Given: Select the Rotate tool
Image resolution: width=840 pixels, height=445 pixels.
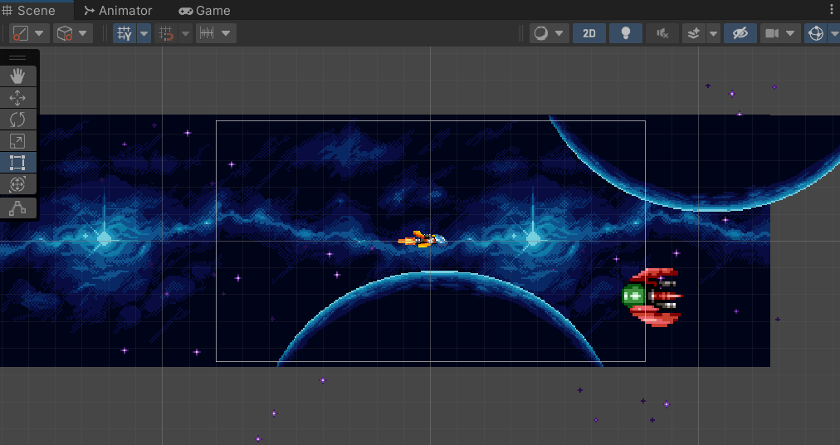Looking at the screenshot, I should (17, 119).
